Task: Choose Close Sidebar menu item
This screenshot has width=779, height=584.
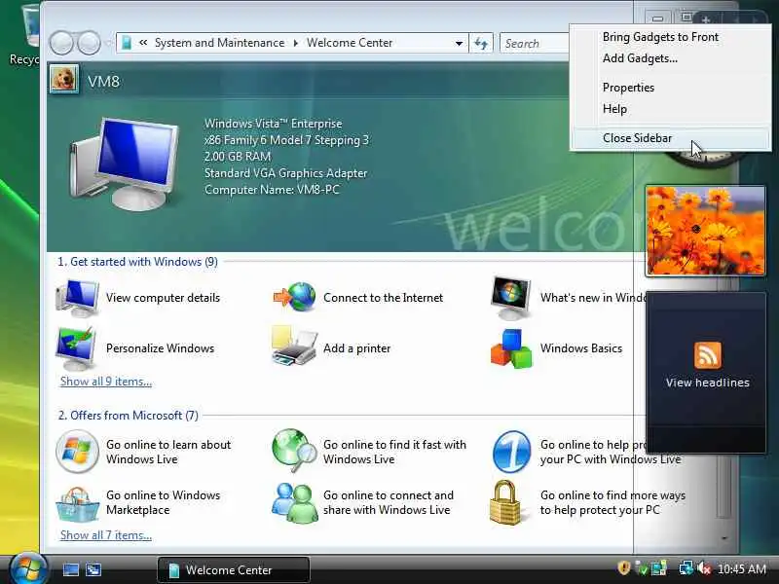Action: (670, 138)
